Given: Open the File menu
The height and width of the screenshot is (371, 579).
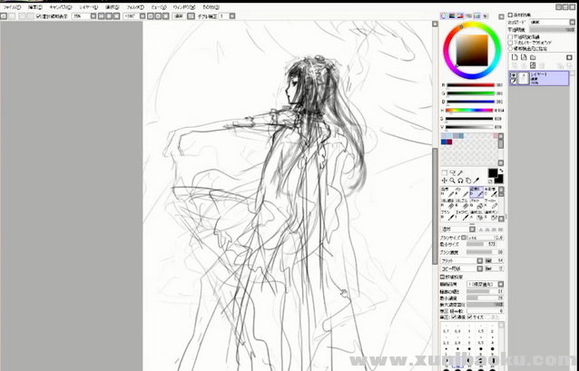Looking at the screenshot, I should point(12,5).
